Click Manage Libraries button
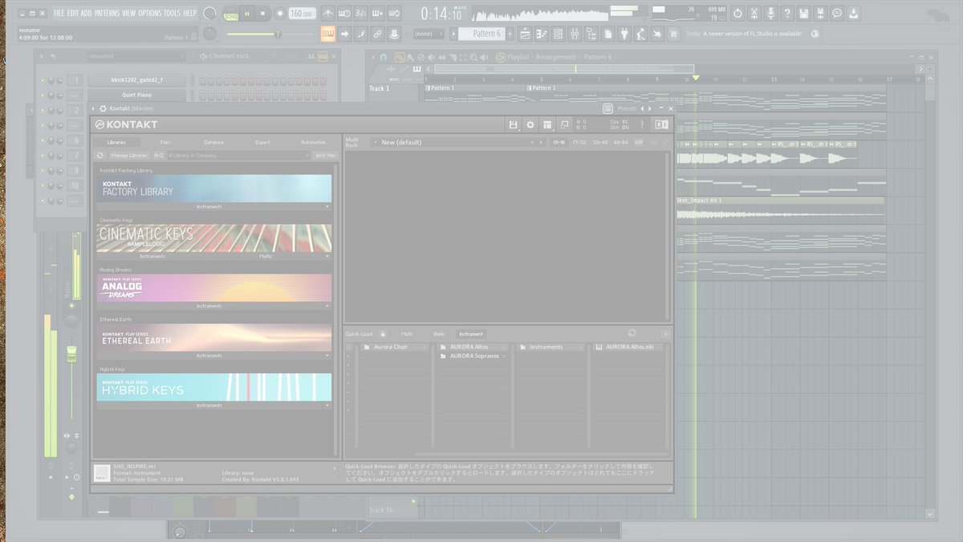This screenshot has width=963, height=542. (x=129, y=155)
